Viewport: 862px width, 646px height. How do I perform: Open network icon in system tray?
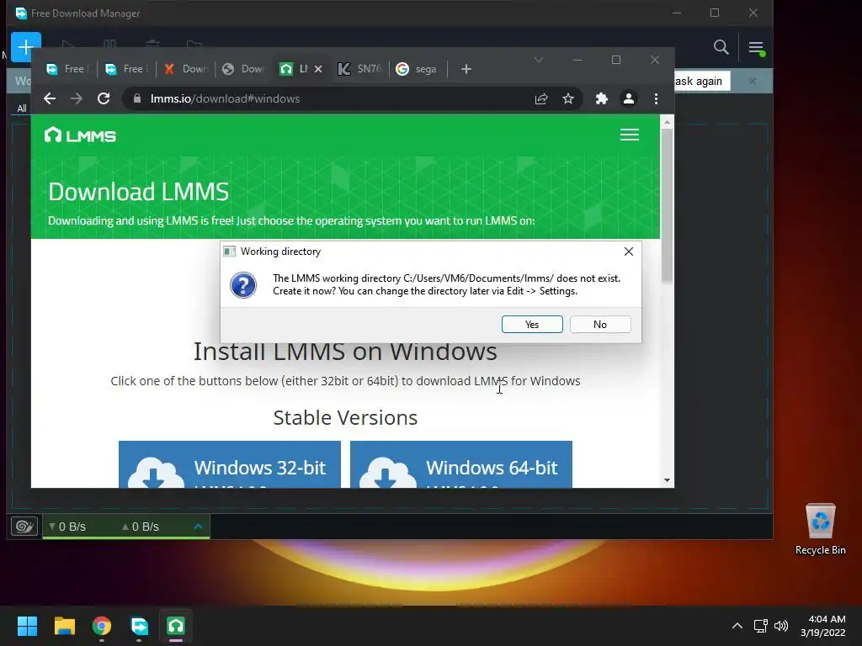click(761, 626)
